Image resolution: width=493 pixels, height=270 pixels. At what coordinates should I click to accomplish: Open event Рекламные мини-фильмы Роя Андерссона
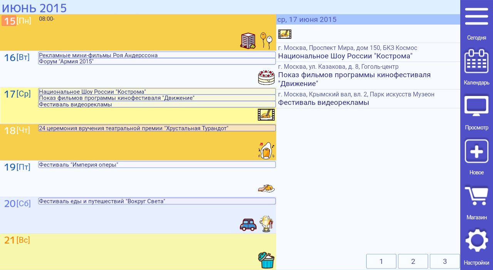tap(157, 55)
